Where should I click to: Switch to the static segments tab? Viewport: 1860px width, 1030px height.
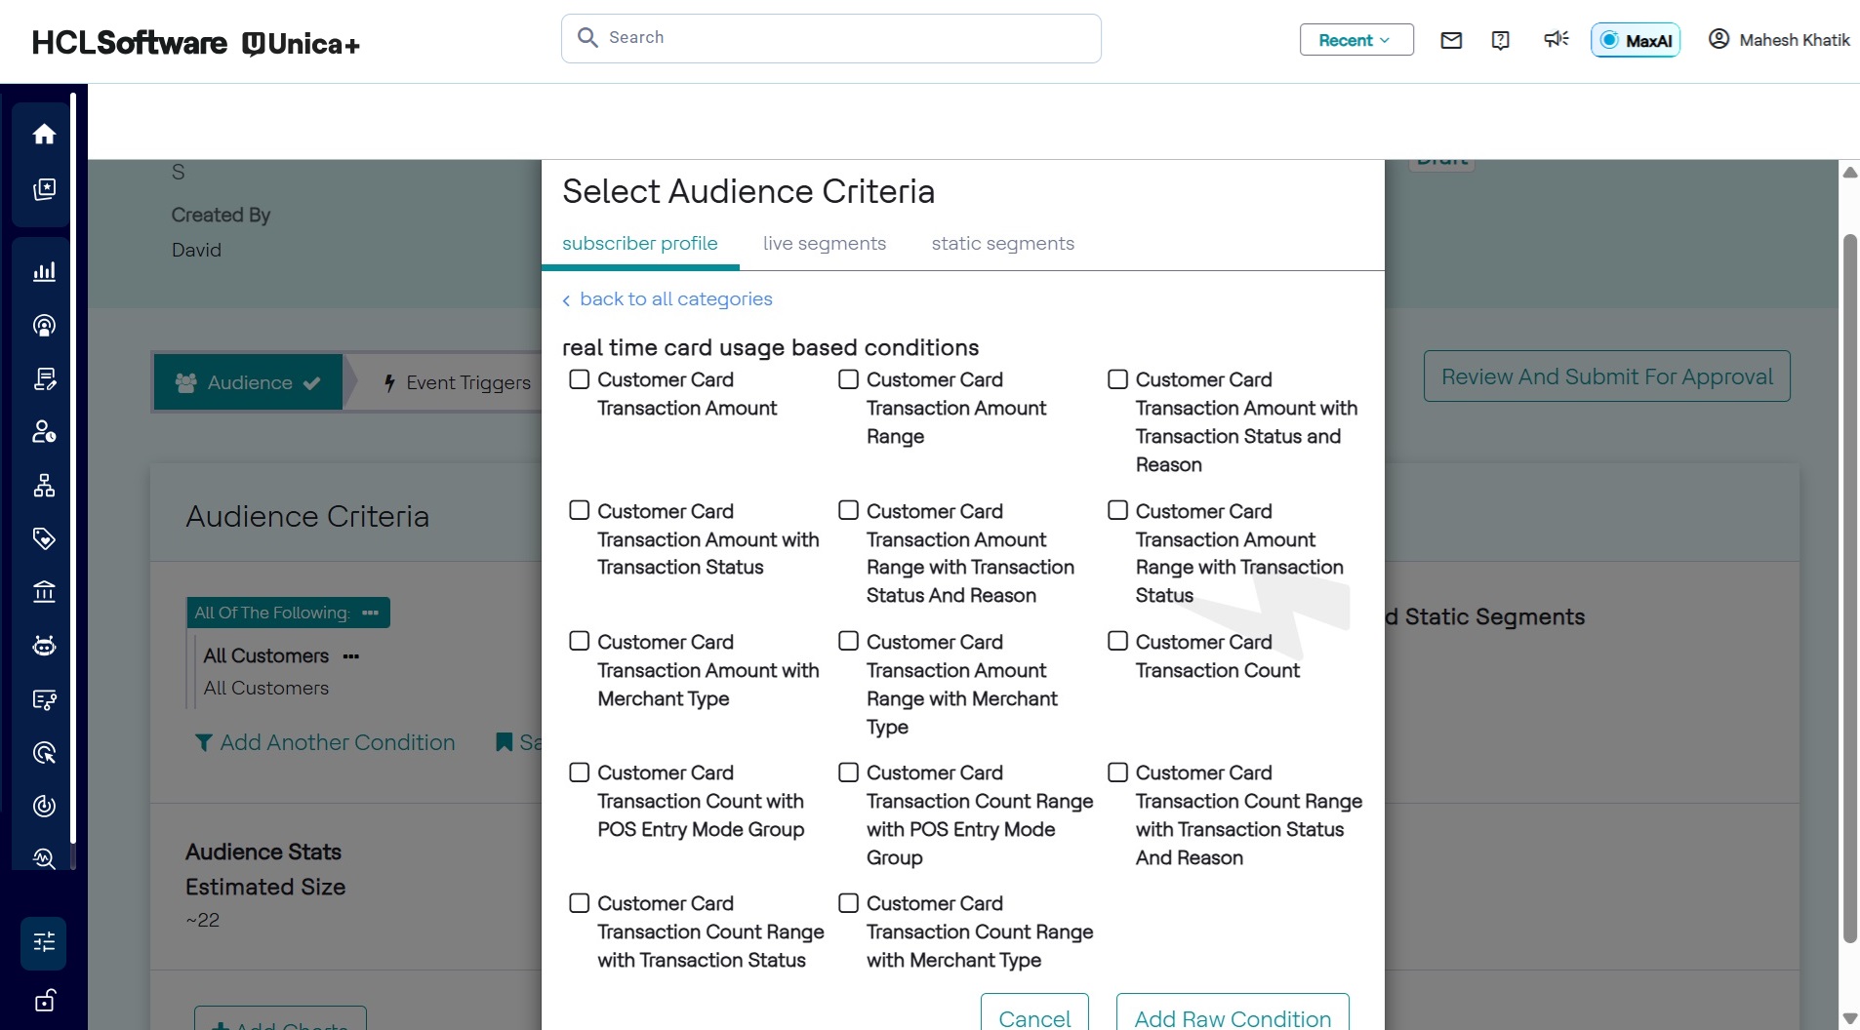click(x=1002, y=244)
